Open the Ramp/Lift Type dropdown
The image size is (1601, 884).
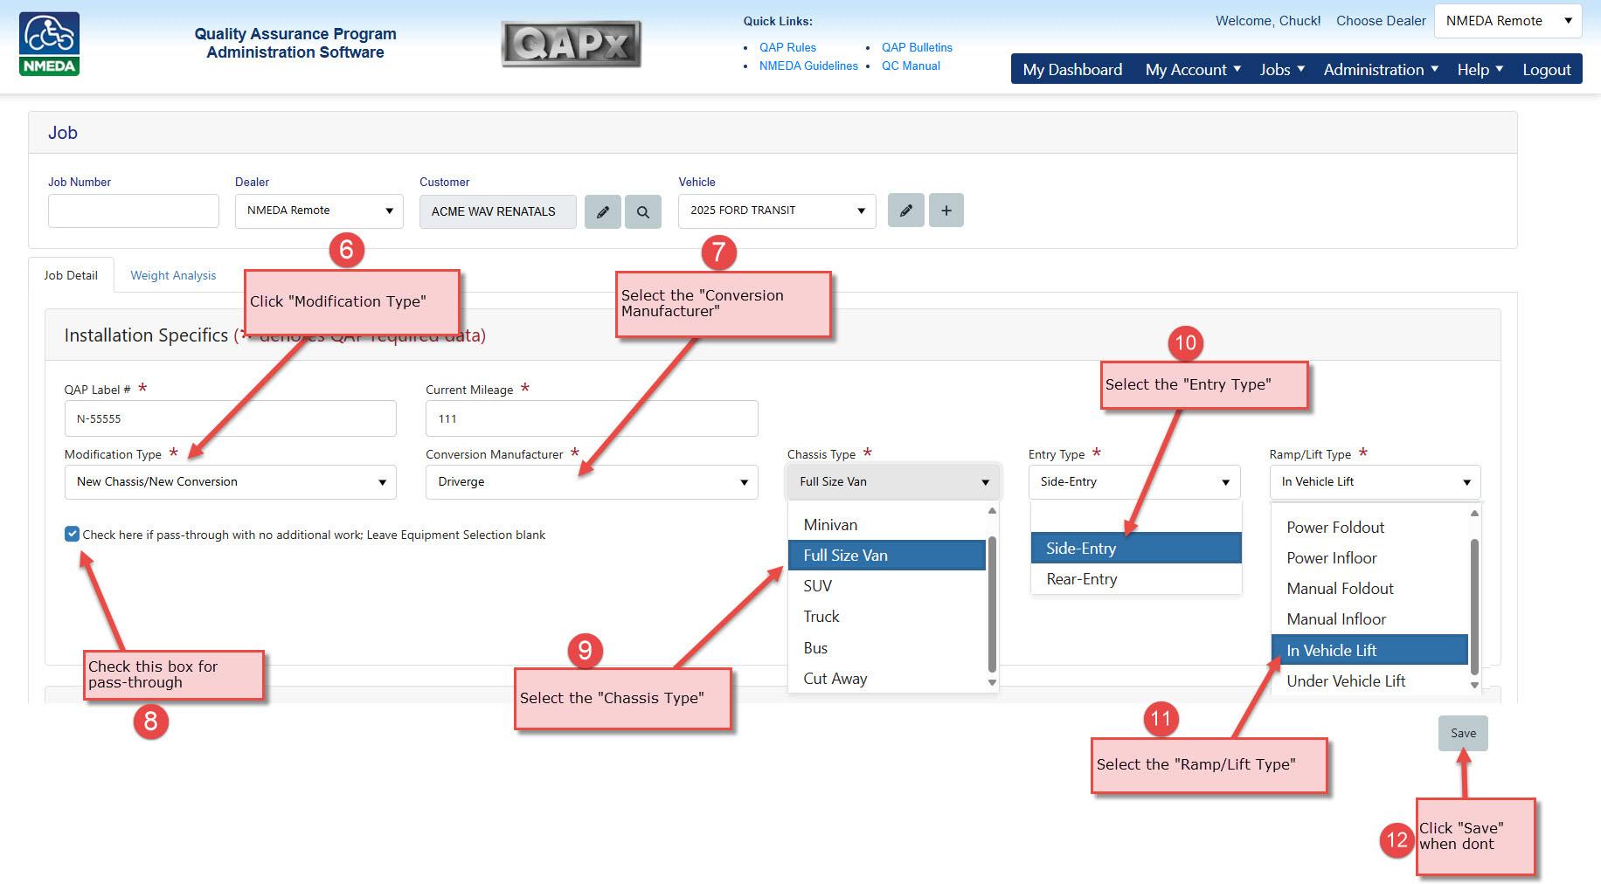tap(1376, 482)
